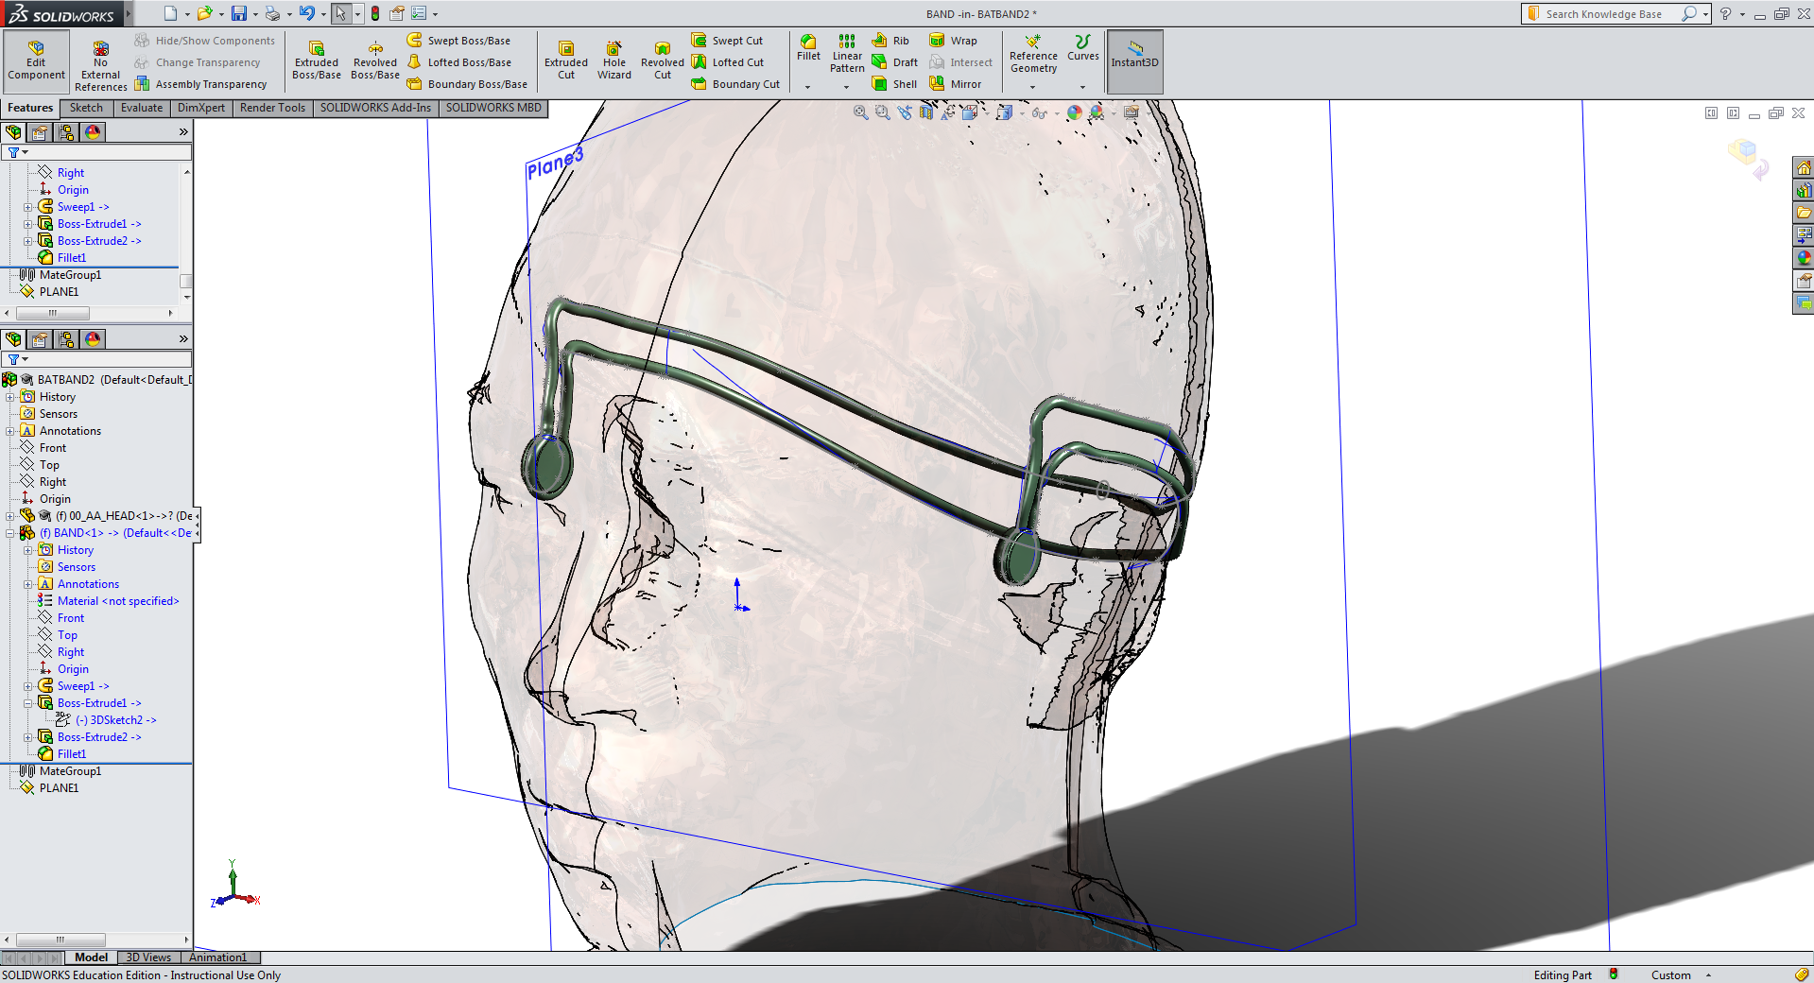This screenshot has width=1814, height=983.
Task: Expand Boss-Extrude2 in lower tree
Action: [x=27, y=737]
